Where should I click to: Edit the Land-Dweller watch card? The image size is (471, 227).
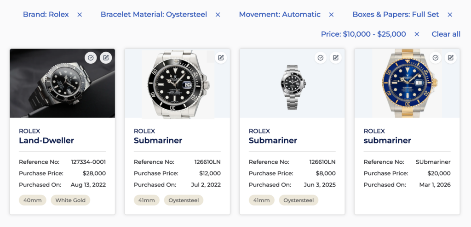coord(106,58)
